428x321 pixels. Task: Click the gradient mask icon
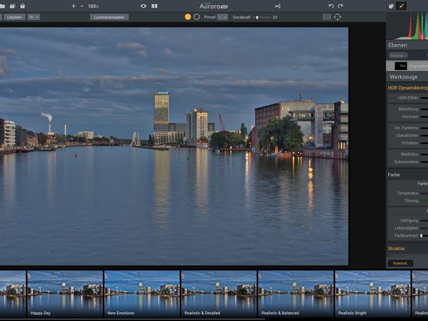(326, 17)
